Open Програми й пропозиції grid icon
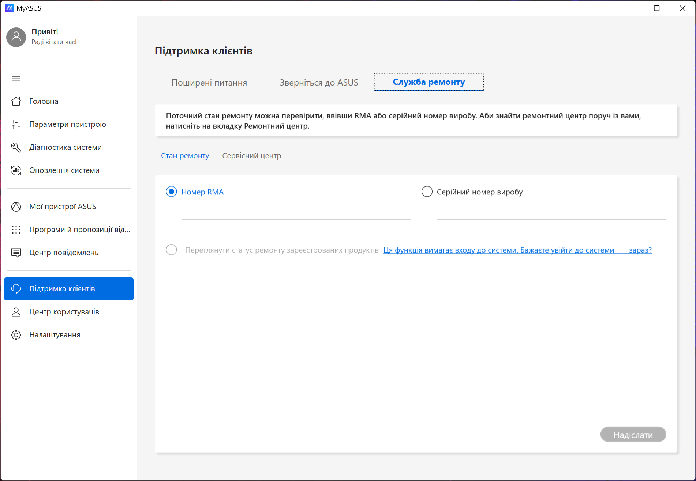The width and height of the screenshot is (696, 481). 16,230
